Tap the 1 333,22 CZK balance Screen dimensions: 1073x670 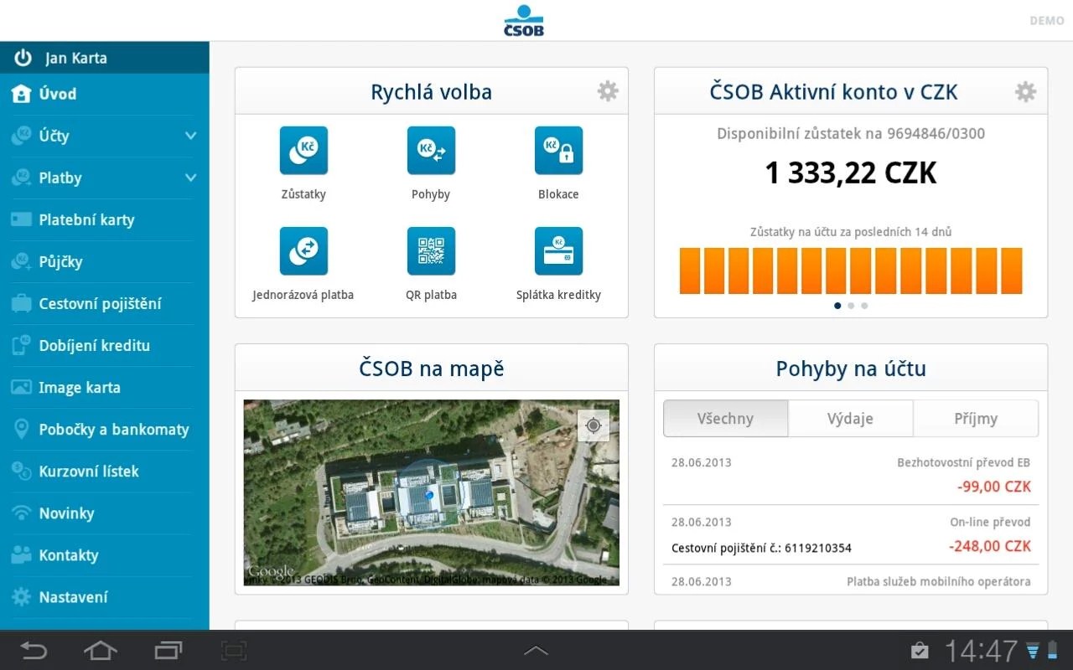[851, 173]
